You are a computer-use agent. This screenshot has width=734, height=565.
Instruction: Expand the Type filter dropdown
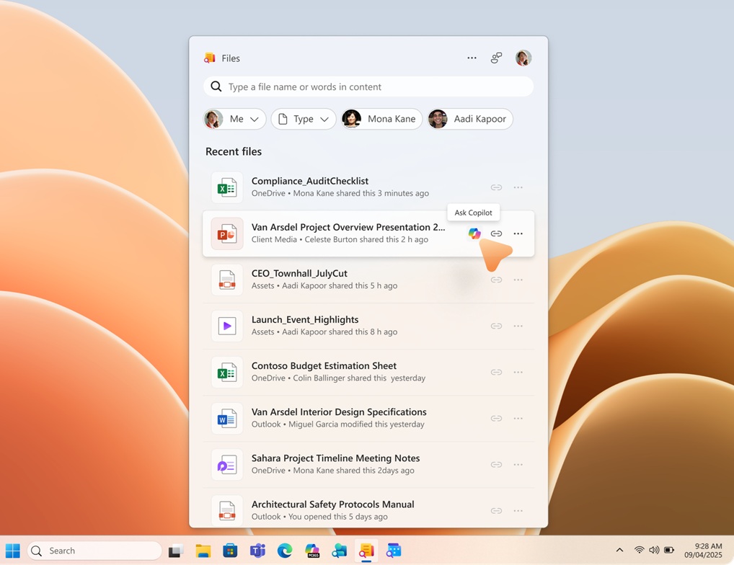(304, 119)
